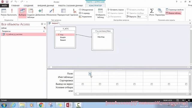Toggle Имена таблиц row
The image size is (192, 108).
click(x=173, y=13)
